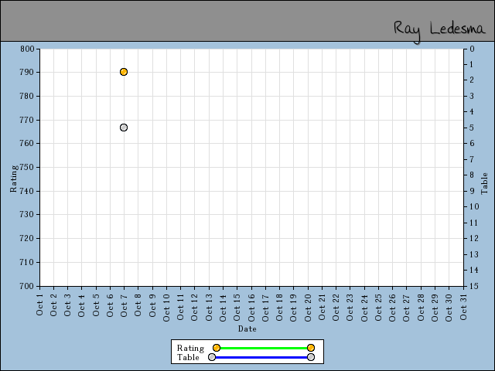The image size is (495, 371).
Task: Click the '800' rating axis value
Action: (27, 49)
